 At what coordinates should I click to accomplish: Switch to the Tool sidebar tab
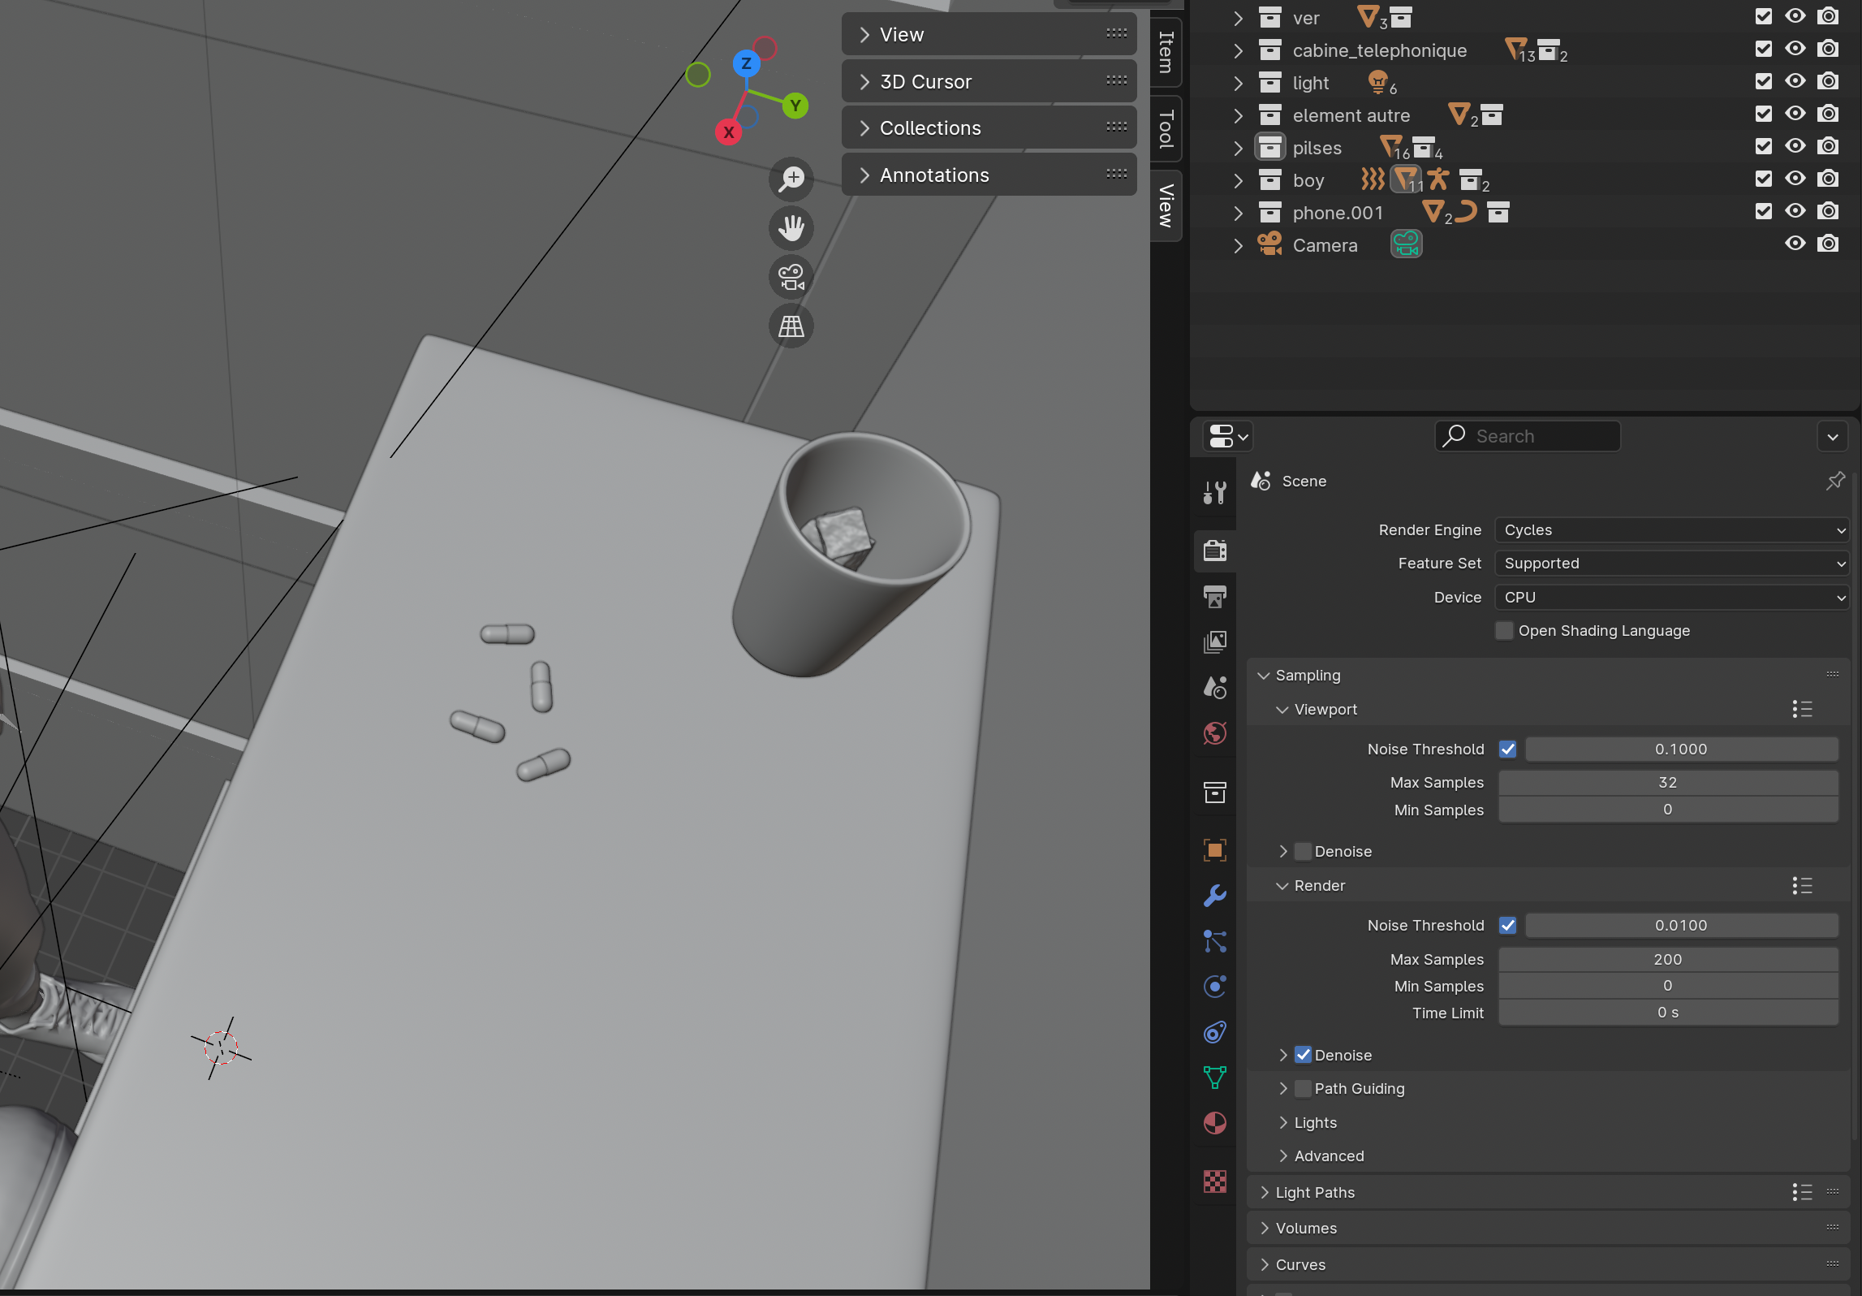click(1166, 128)
